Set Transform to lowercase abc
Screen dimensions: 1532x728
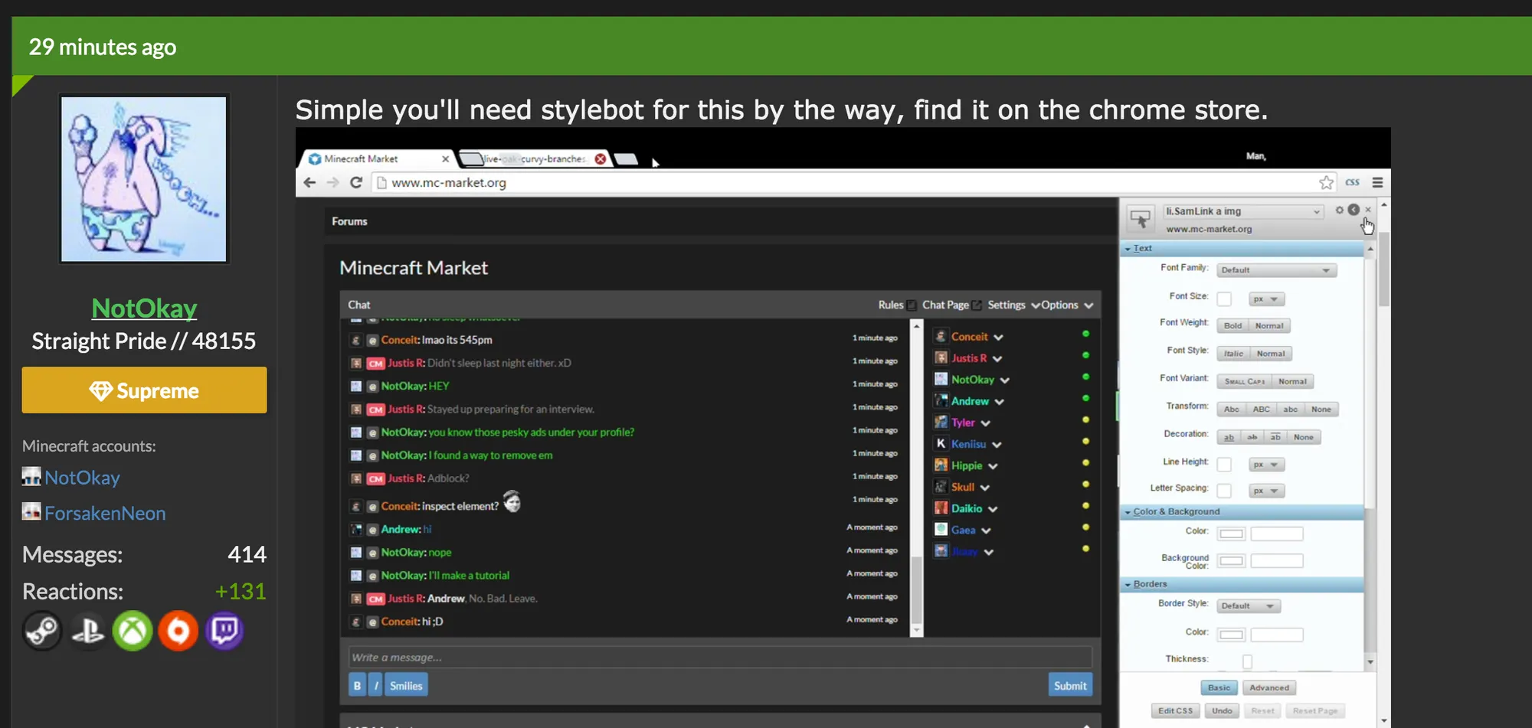[x=1291, y=410]
